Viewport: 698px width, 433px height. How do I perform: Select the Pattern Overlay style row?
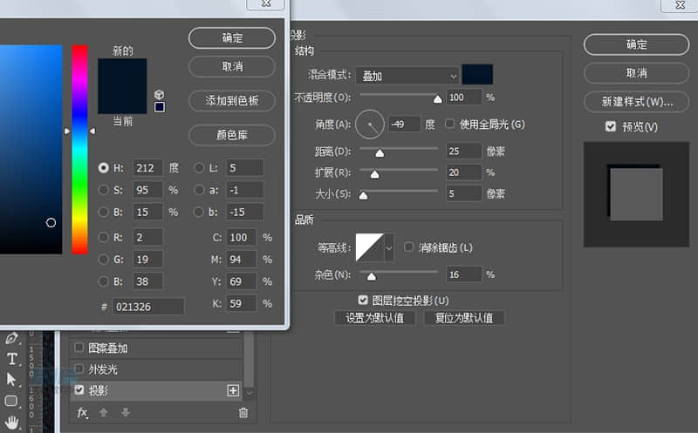(x=156, y=348)
